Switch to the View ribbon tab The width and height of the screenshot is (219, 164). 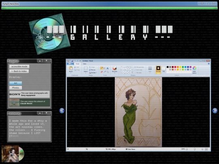pos(84,64)
